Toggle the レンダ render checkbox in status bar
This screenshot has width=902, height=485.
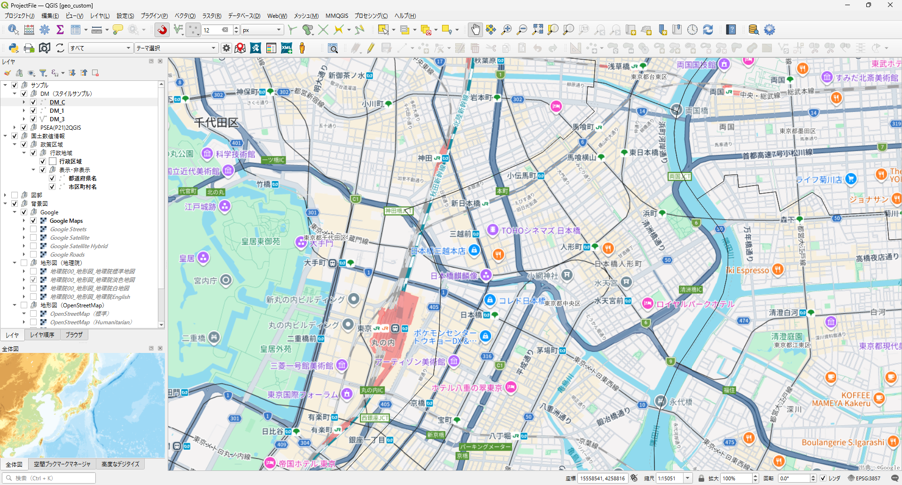[823, 478]
